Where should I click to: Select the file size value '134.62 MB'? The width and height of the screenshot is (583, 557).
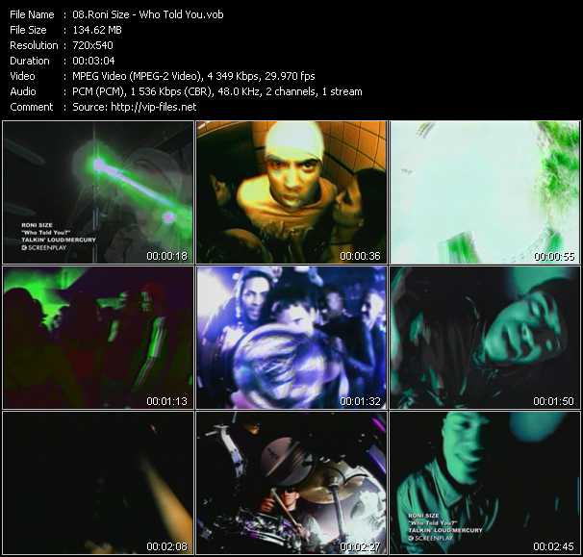tap(97, 30)
